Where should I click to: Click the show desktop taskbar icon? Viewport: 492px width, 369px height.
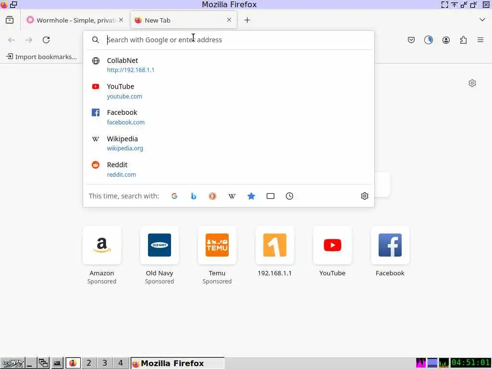(30, 363)
